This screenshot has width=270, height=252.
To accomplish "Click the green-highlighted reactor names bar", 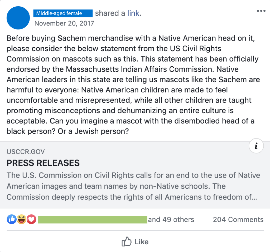I will pyautogui.click(x=92, y=220).
